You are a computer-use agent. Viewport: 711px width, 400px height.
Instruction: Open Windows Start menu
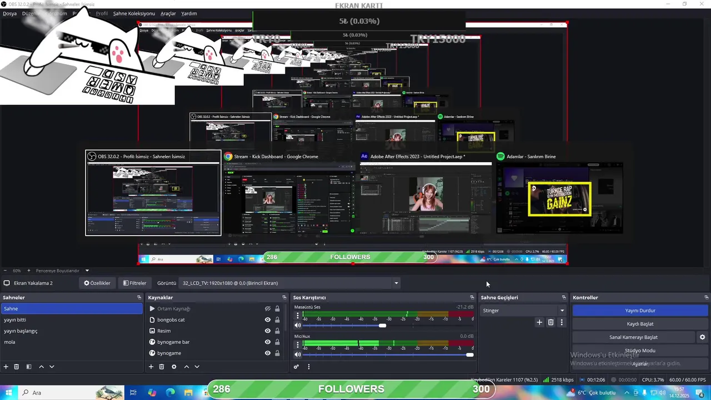click(x=9, y=393)
